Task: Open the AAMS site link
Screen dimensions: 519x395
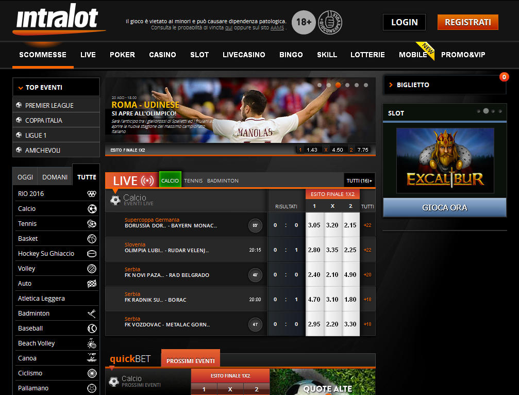Action: point(277,28)
